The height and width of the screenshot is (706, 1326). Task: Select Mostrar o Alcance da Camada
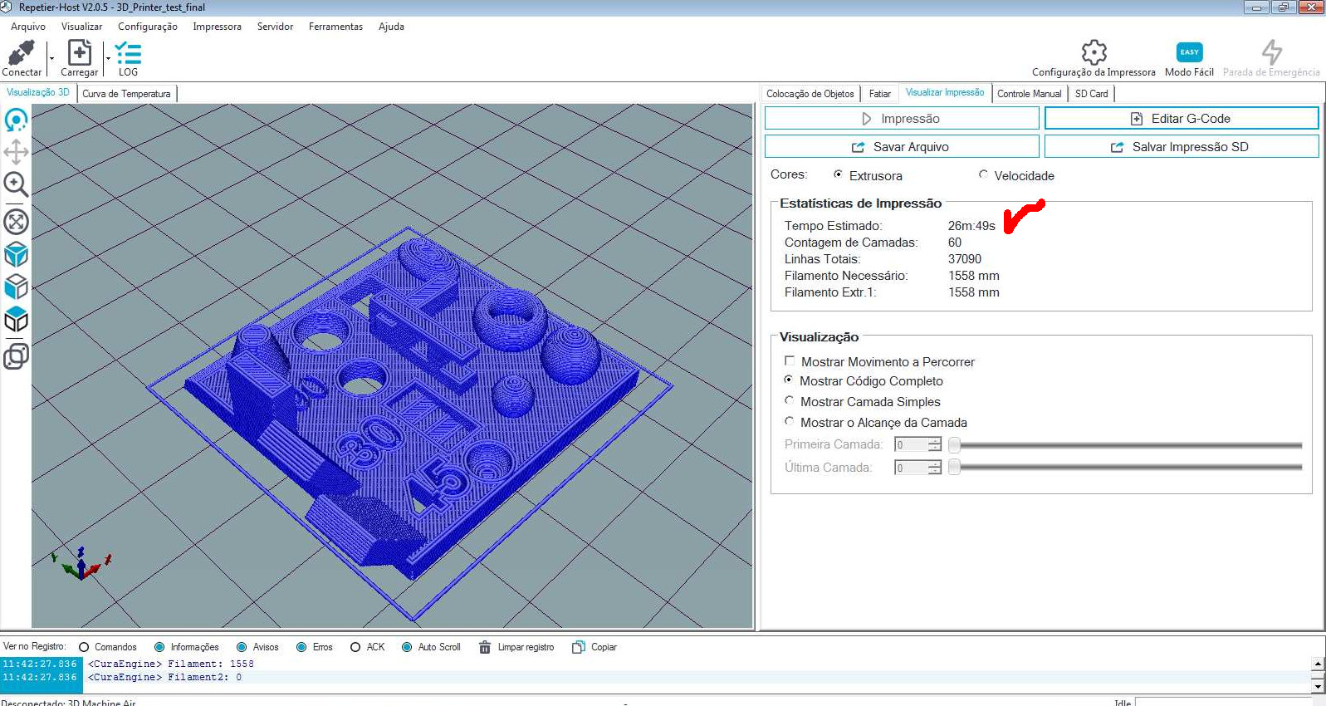pos(789,421)
